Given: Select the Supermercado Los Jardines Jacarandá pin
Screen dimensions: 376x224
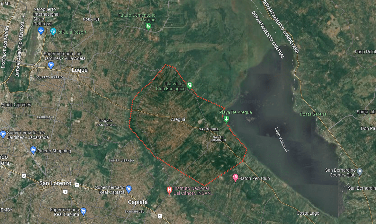Looking at the screenshot, I should (x=3, y=135).
